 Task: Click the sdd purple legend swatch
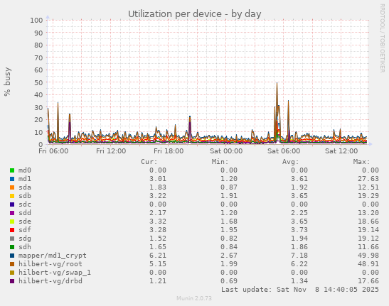(12, 213)
